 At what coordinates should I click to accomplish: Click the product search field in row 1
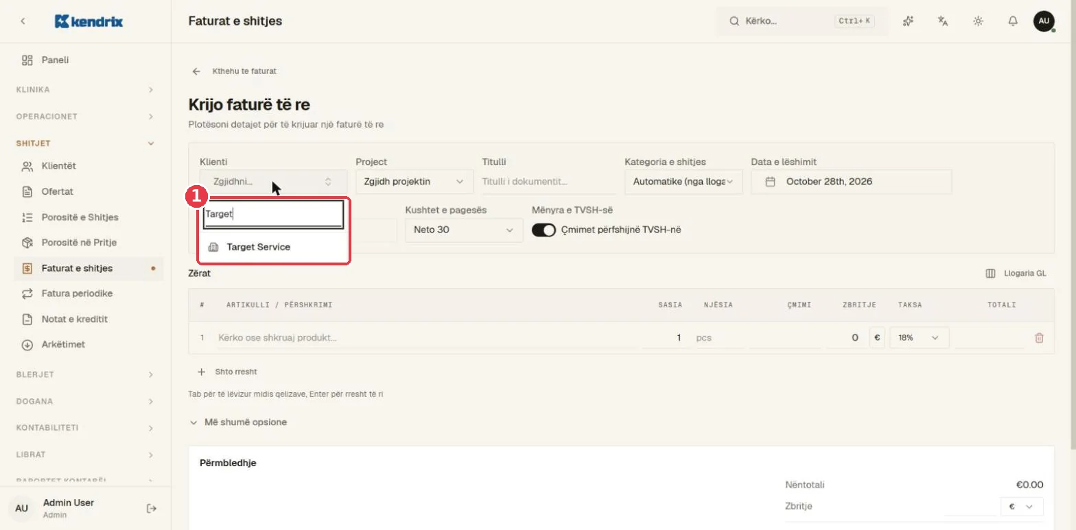pyautogui.click(x=428, y=338)
